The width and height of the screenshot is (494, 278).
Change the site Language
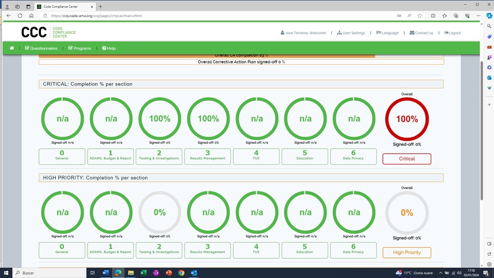[387, 33]
